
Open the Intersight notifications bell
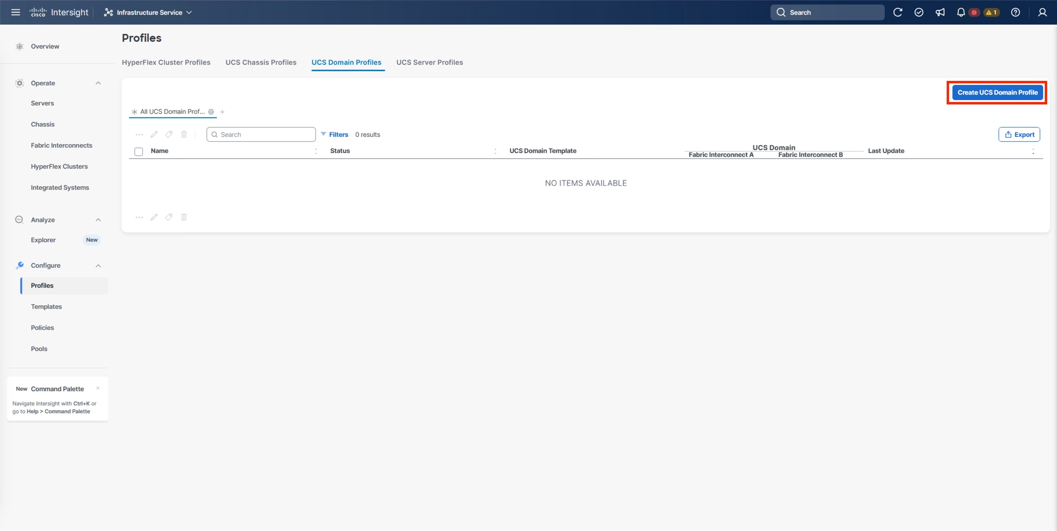[x=961, y=12]
